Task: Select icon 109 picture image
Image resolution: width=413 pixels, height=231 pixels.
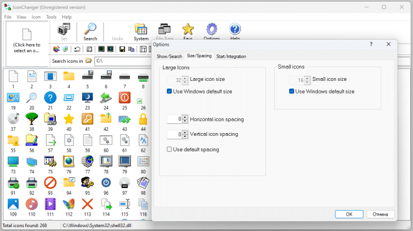Action: (13, 204)
